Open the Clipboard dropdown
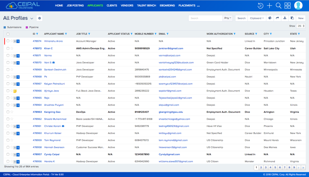Image resolution: width=309 pixels, height=177 pixels. (x=257, y=18)
